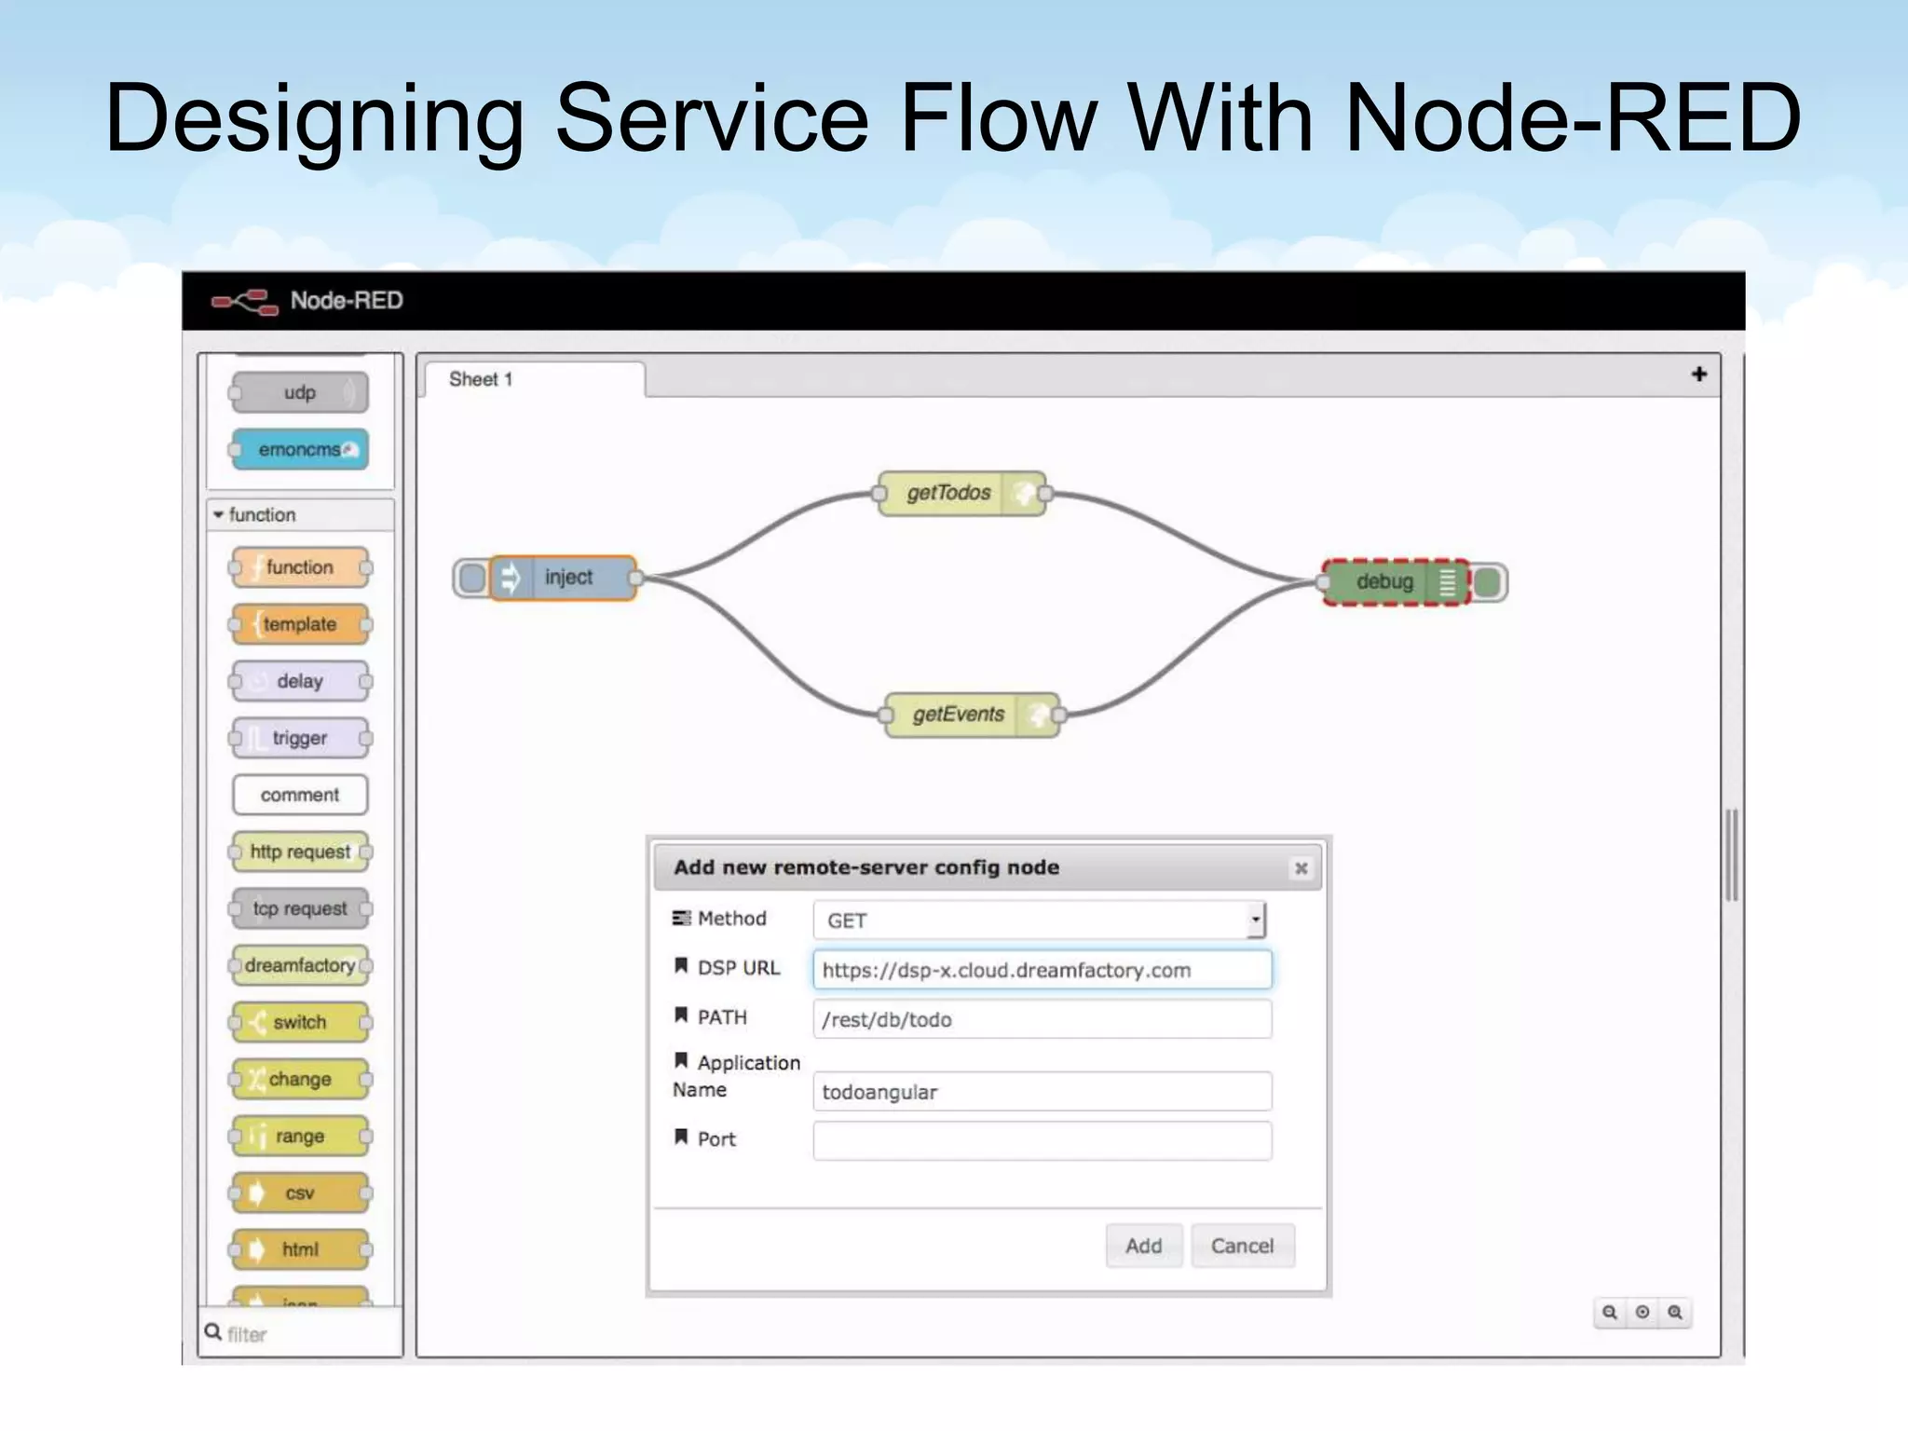Click the getEvents node input port
This screenshot has width=1908, height=1431.
(885, 715)
